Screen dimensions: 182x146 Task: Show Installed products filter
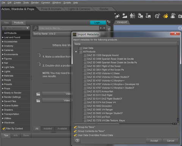click(x=48, y=129)
